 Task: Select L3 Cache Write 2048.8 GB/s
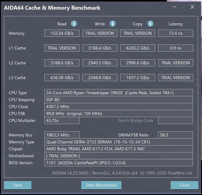pyautogui.click(x=100, y=78)
